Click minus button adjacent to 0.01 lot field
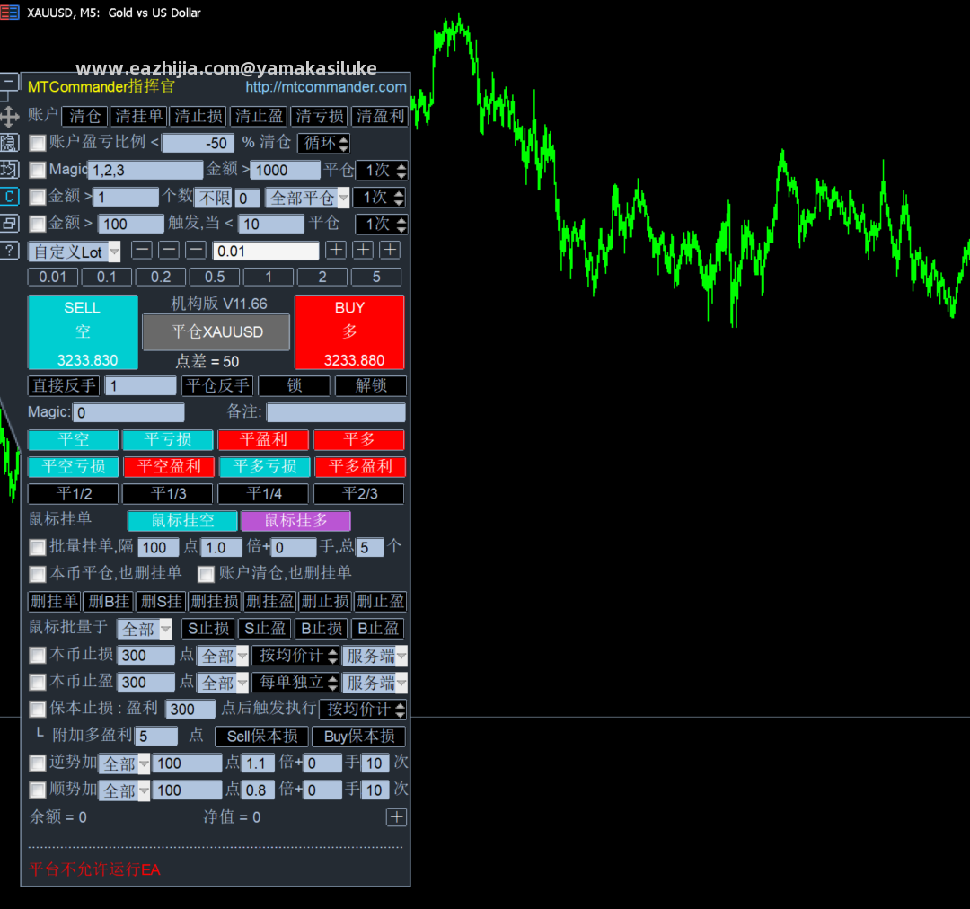This screenshot has width=970, height=909. [x=196, y=250]
